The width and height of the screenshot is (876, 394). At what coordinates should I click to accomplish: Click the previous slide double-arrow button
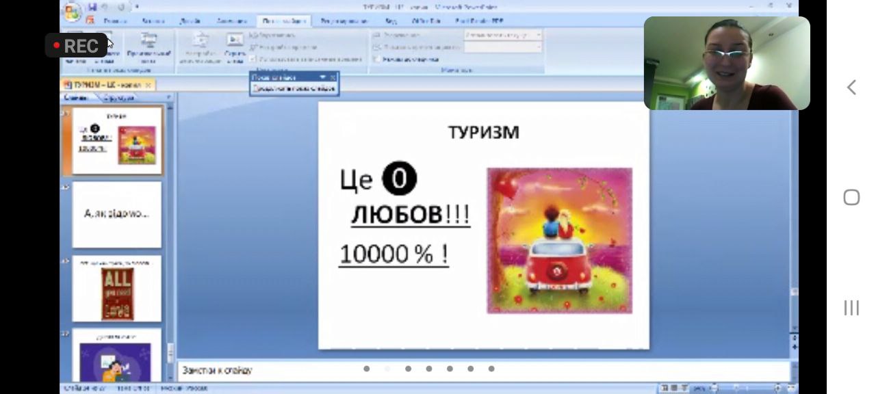[x=794, y=338]
